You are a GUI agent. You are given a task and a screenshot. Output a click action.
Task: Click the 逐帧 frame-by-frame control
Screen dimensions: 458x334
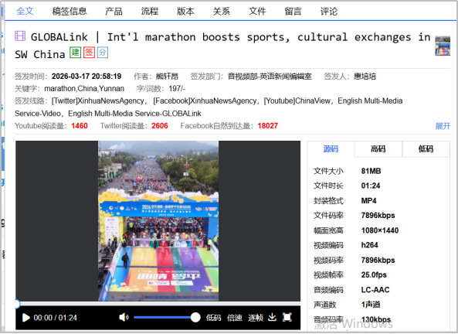(256, 318)
